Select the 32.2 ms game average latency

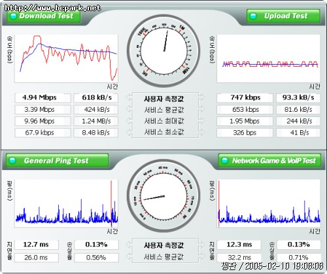pyautogui.click(x=239, y=258)
